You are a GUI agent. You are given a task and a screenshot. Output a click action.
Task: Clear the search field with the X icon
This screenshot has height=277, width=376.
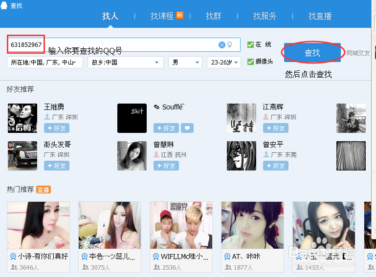[x=222, y=45]
